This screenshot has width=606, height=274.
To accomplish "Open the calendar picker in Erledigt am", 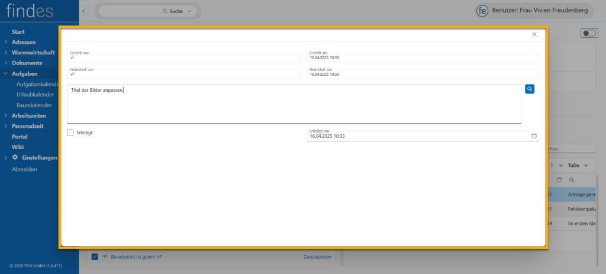I will tap(534, 136).
